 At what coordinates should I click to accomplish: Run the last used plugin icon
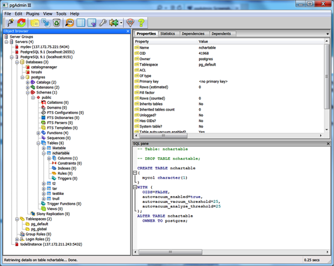(114, 22)
